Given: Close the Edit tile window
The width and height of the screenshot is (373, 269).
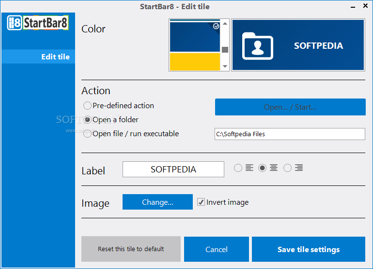Looking at the screenshot, I should tap(365, 6).
